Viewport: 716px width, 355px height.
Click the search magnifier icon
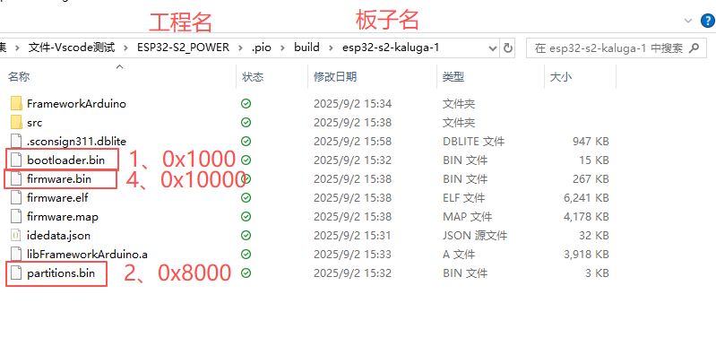tap(694, 48)
